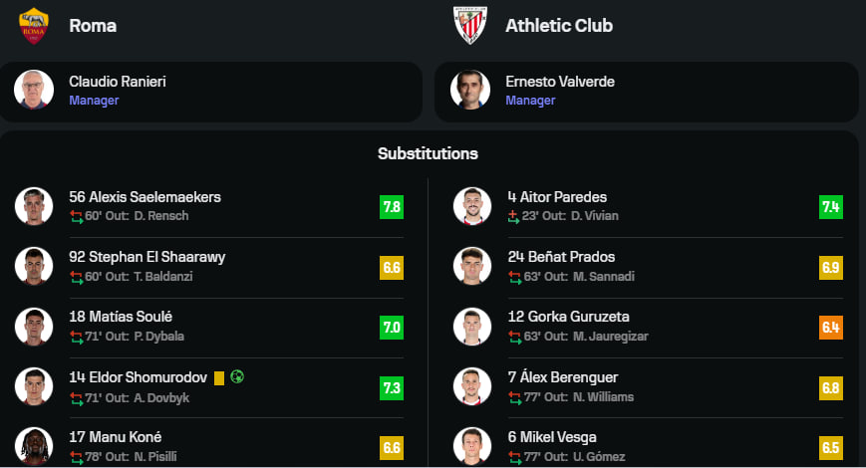Click injury substitution icon under Aitor Paredes

click(x=513, y=216)
